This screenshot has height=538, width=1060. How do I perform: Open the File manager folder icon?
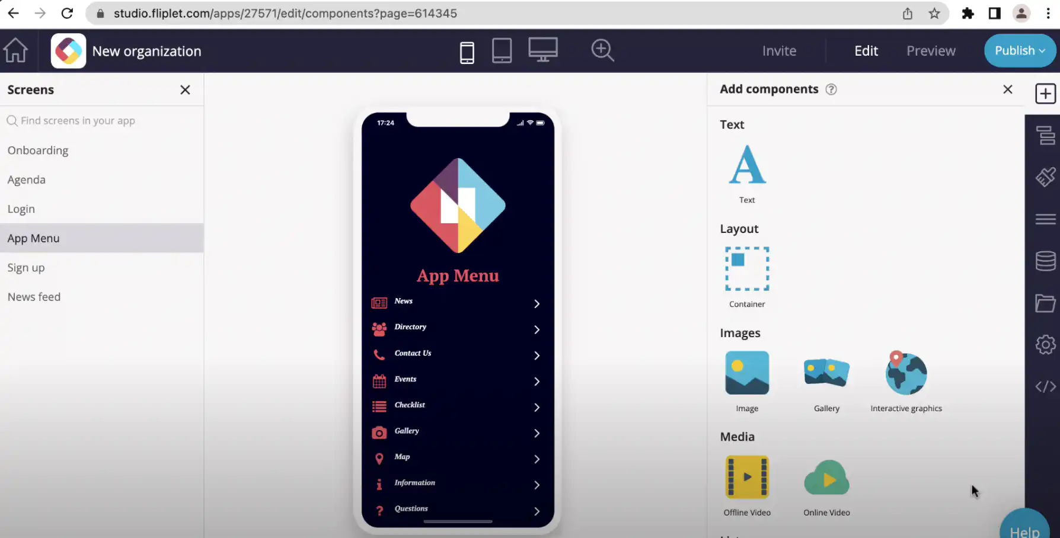(1046, 303)
